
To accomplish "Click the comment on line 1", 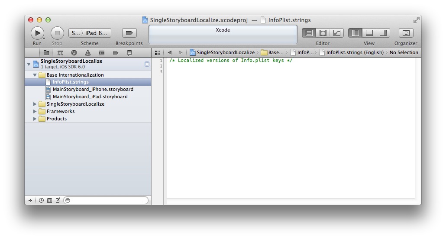I will [231, 60].
